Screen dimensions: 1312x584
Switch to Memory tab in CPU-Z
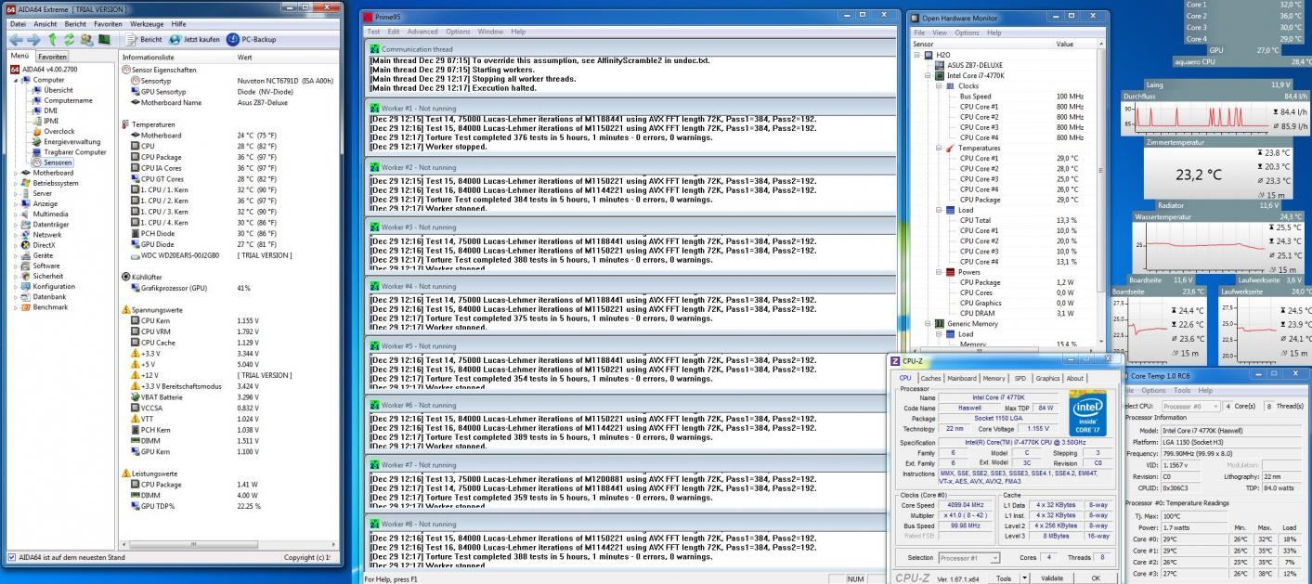(994, 378)
